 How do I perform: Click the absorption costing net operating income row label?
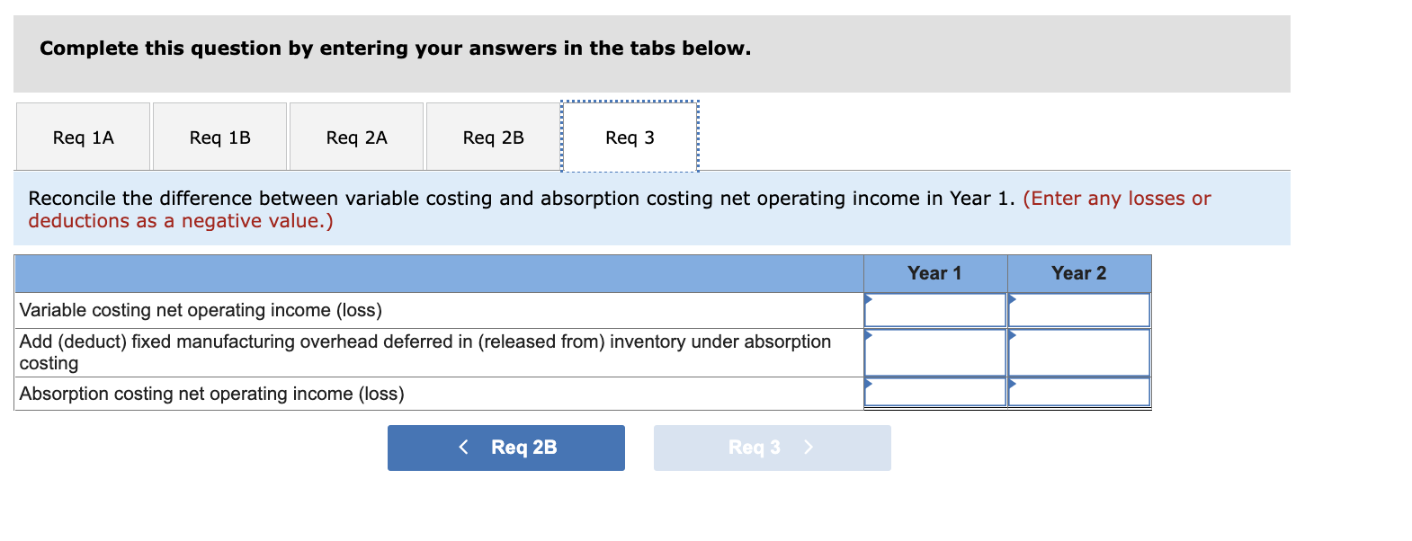pyautogui.click(x=211, y=394)
